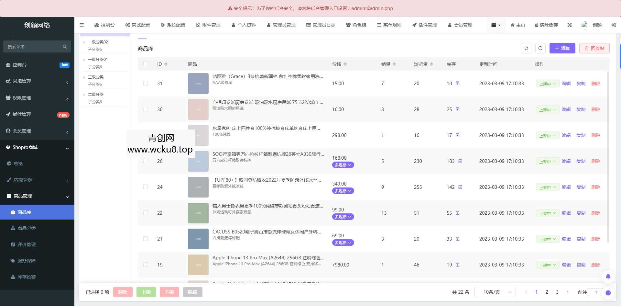This screenshot has width=621, height=306.
Task: Go to page 3 in pagination
Action: [x=557, y=292]
